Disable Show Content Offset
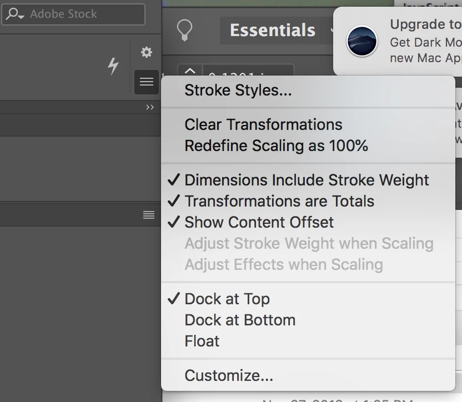462x402 pixels. click(259, 222)
